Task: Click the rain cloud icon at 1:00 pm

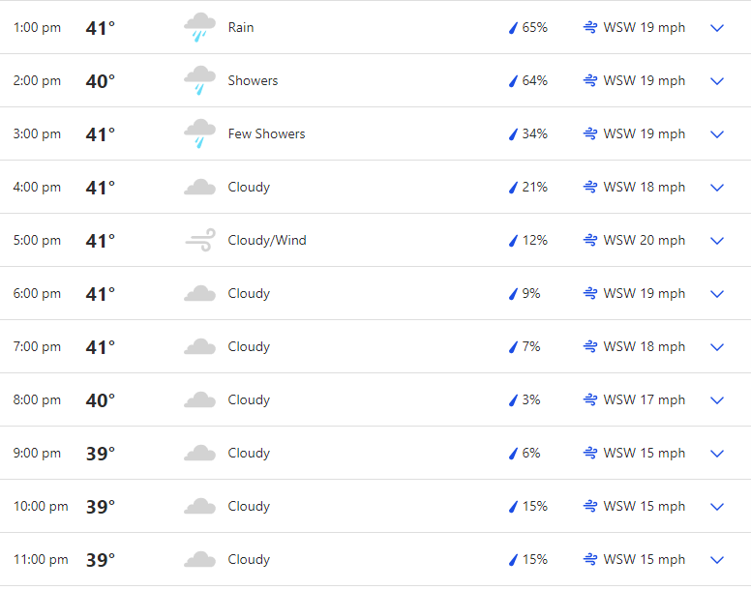Action: 199,27
